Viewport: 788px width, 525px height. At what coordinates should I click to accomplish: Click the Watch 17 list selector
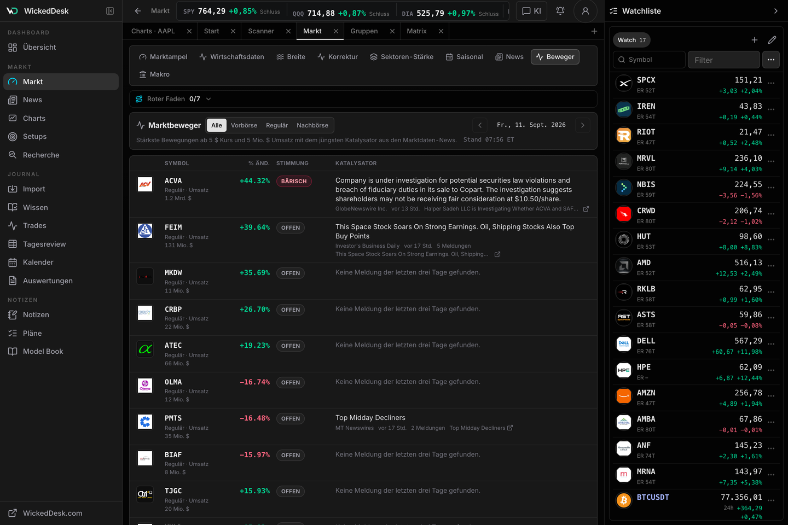631,40
